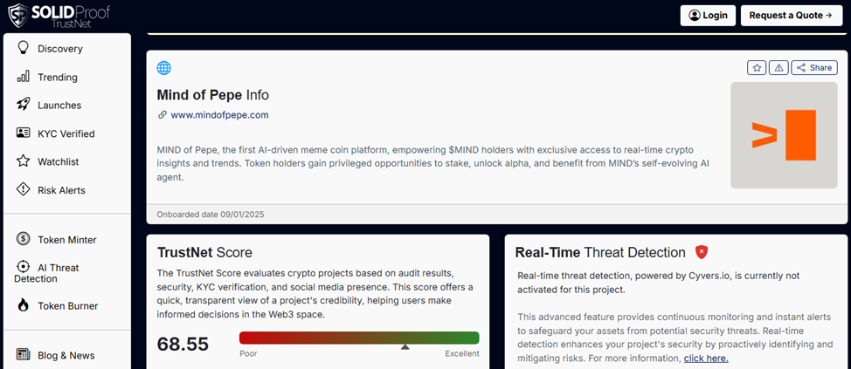This screenshot has width=851, height=369.
Task: Click the Discovery lightbulb icon
Action: click(x=23, y=48)
